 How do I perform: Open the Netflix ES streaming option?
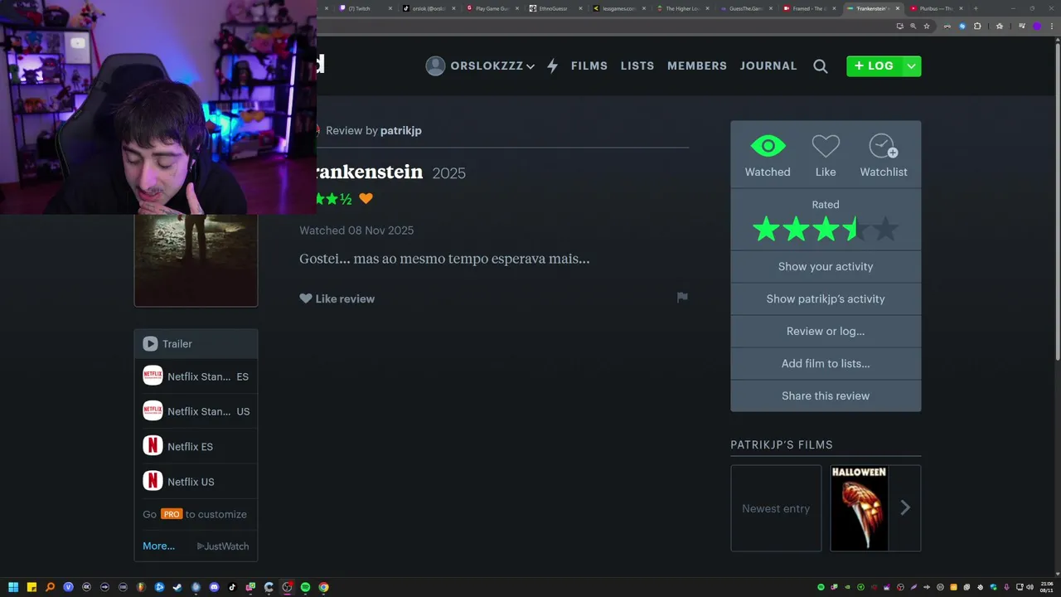pyautogui.click(x=196, y=446)
